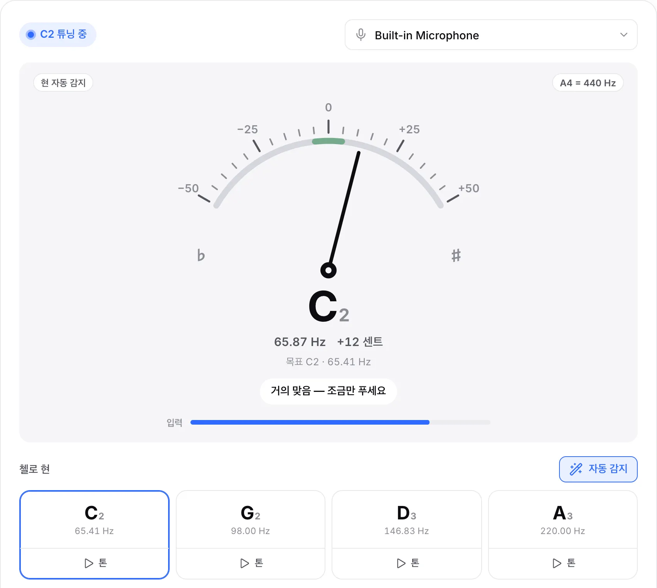Click the flat symbol beside the gauge
The image size is (657, 588).
coord(201,255)
